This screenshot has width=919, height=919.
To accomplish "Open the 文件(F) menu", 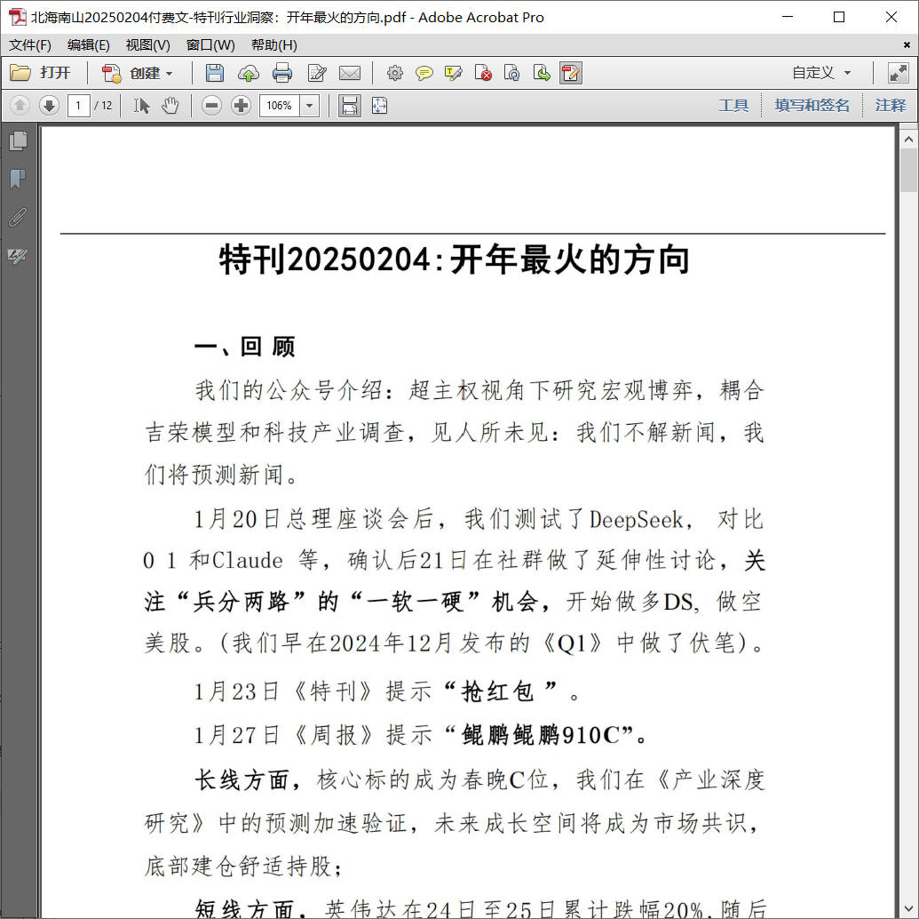I will [x=30, y=45].
